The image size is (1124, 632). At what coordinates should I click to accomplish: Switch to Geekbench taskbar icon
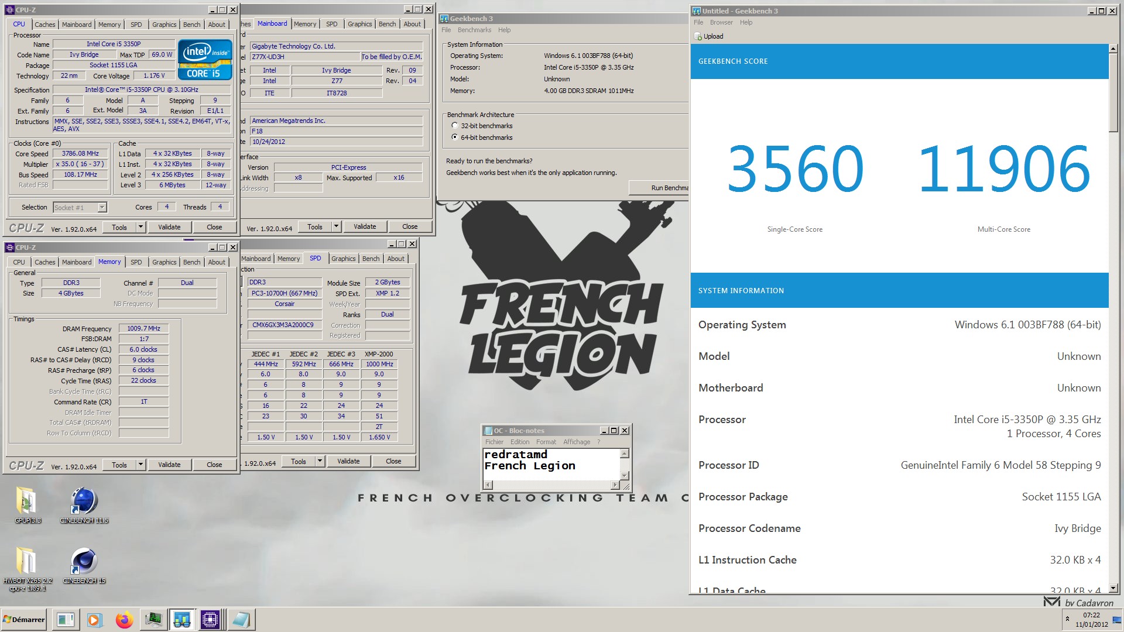tap(181, 620)
